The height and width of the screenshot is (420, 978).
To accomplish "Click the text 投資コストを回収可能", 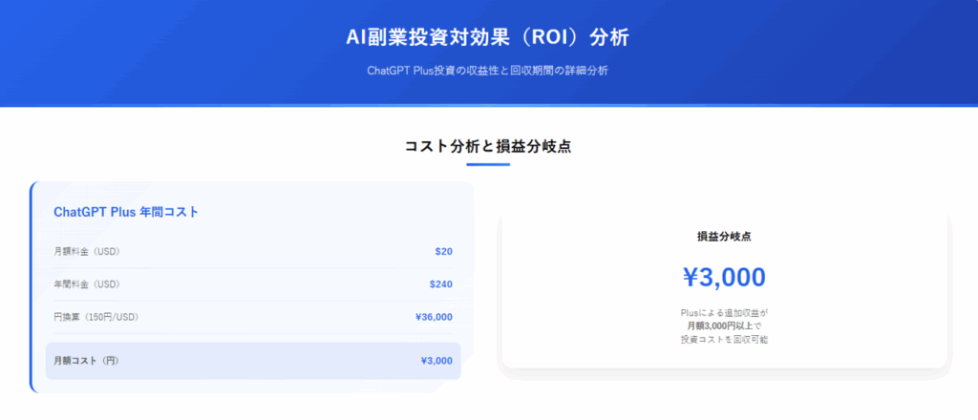I will click(x=724, y=340).
